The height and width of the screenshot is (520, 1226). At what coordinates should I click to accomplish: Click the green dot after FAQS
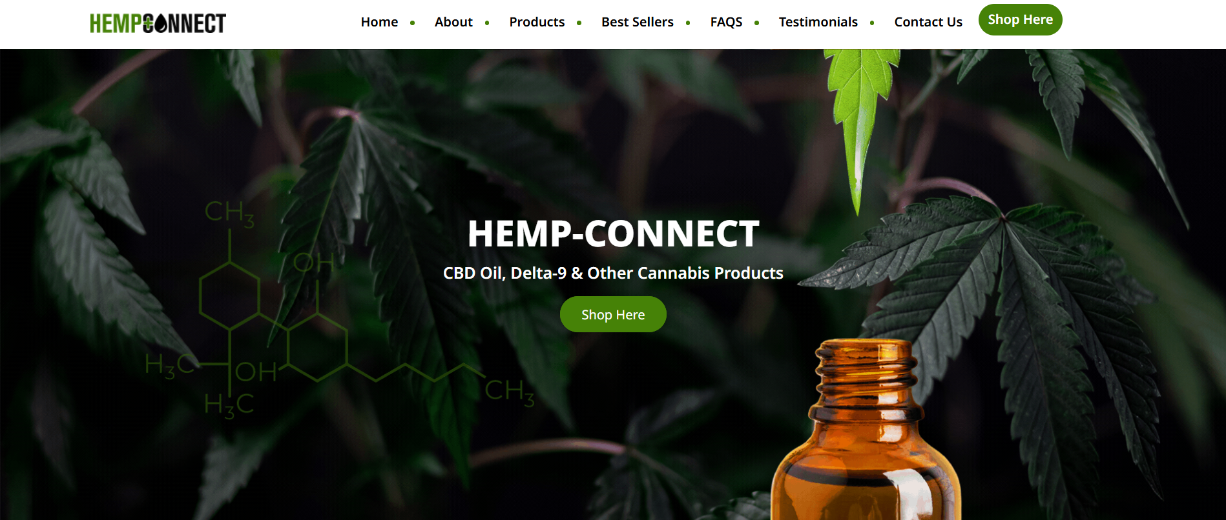click(756, 23)
